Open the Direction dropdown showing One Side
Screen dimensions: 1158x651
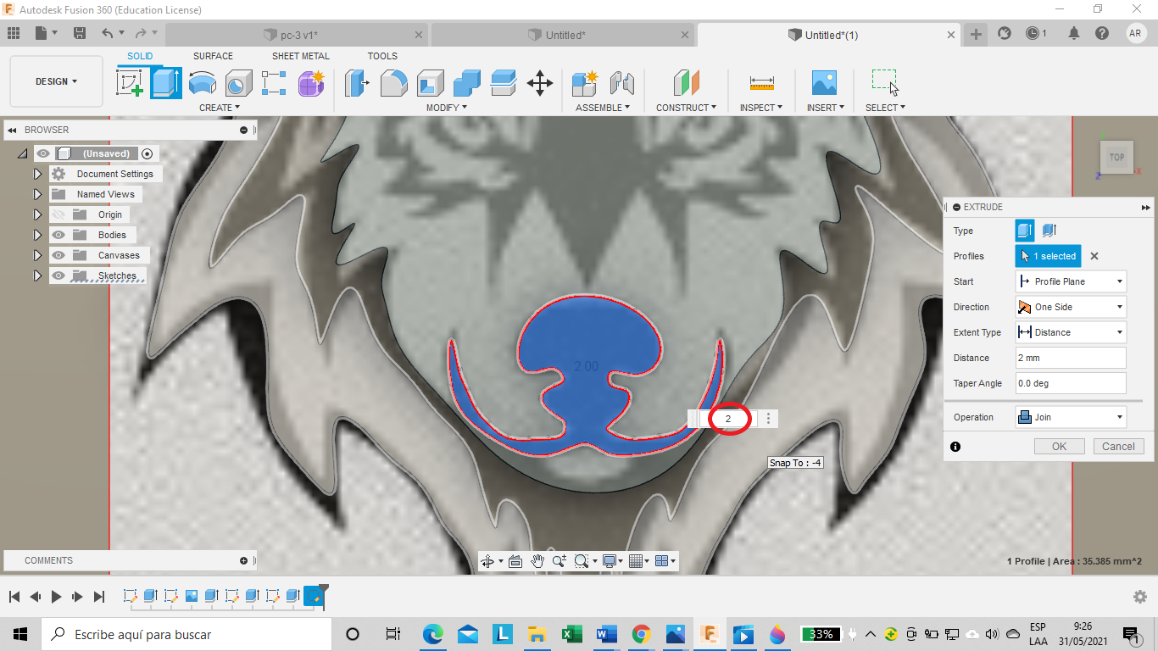tap(1071, 307)
